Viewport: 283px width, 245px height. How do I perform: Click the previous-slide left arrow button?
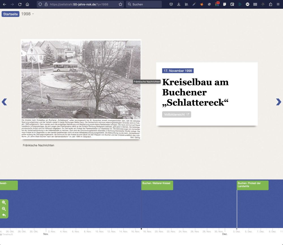[4, 102]
